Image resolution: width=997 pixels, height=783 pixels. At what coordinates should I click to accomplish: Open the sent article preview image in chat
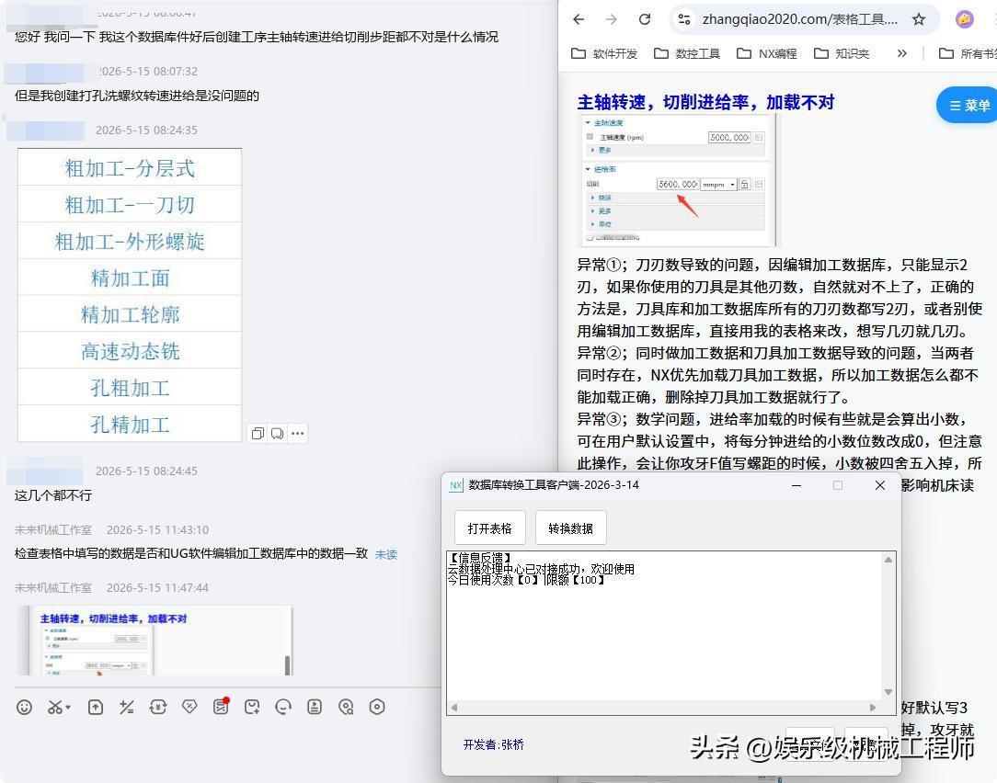pyautogui.click(x=155, y=641)
